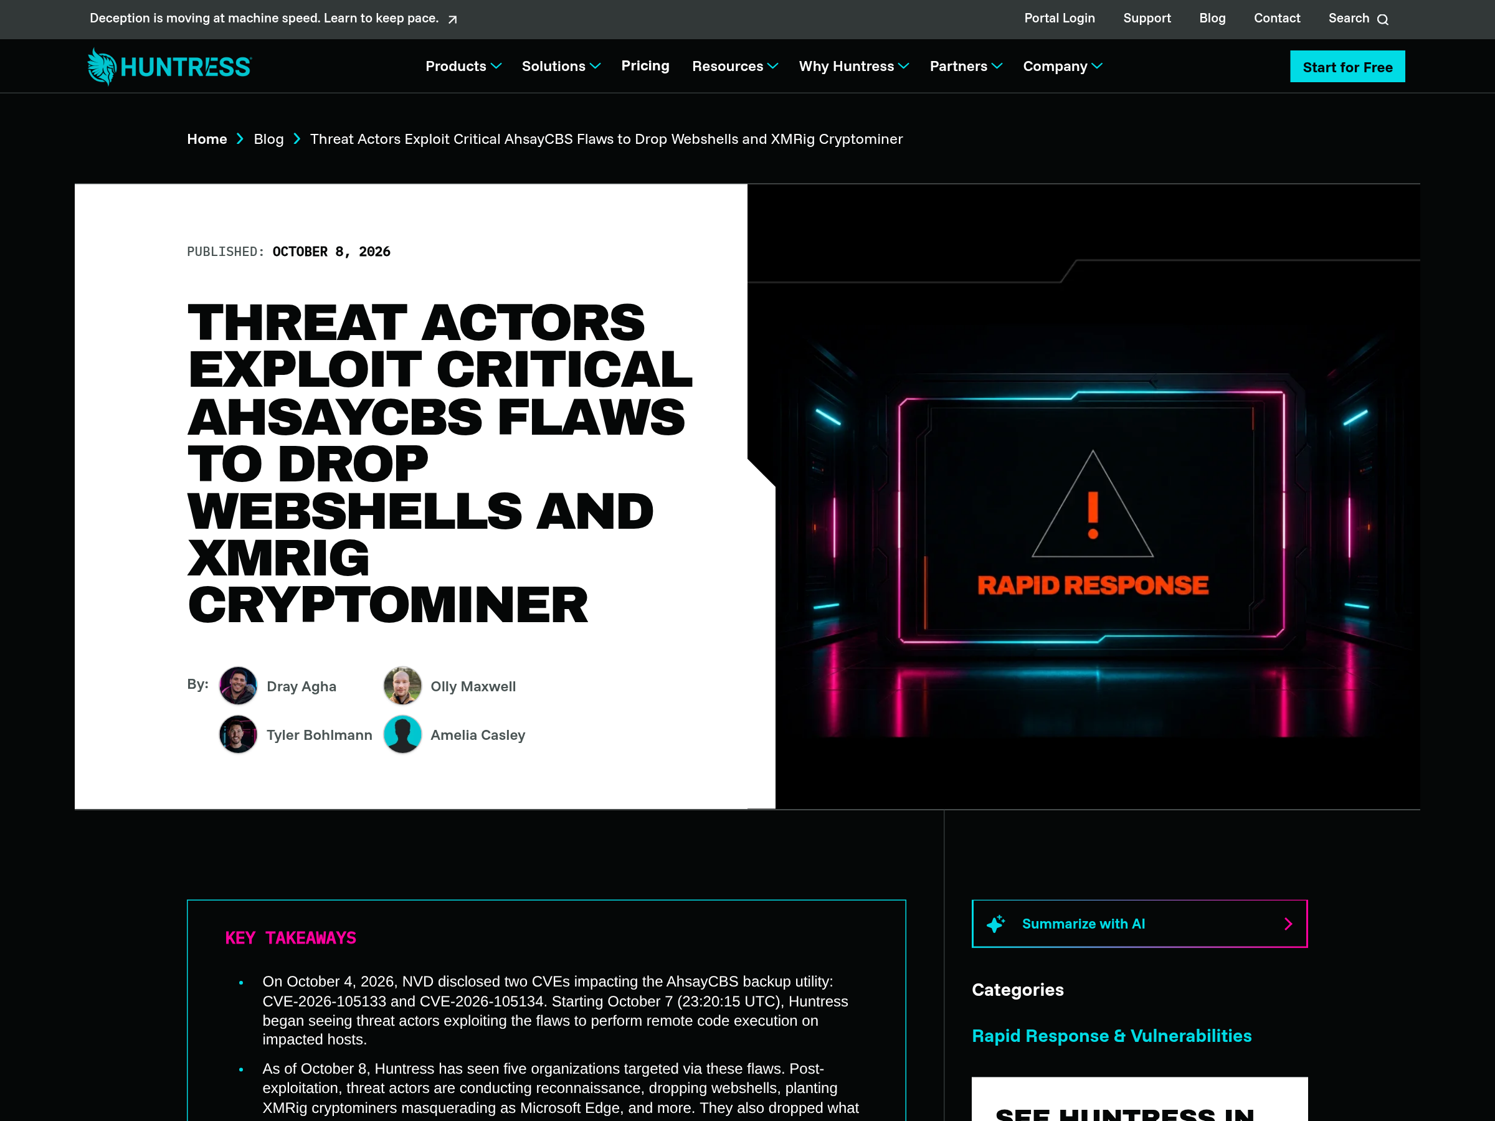This screenshot has width=1495, height=1121.
Task: Click the Summarize with AI arrow chevron
Action: [x=1288, y=924]
